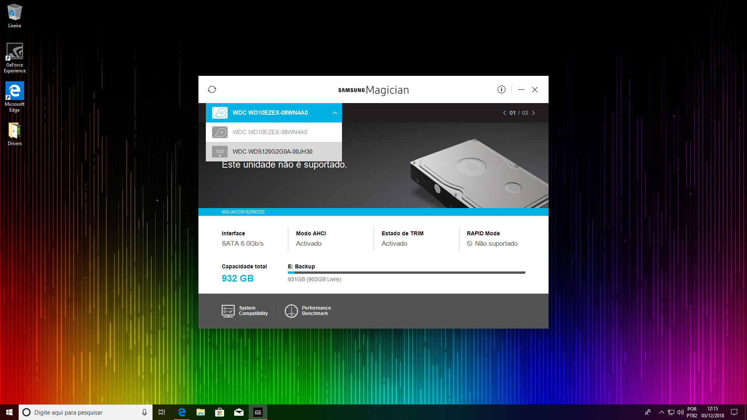
Task: Show hidden system tray icons
Action: [x=661, y=412]
